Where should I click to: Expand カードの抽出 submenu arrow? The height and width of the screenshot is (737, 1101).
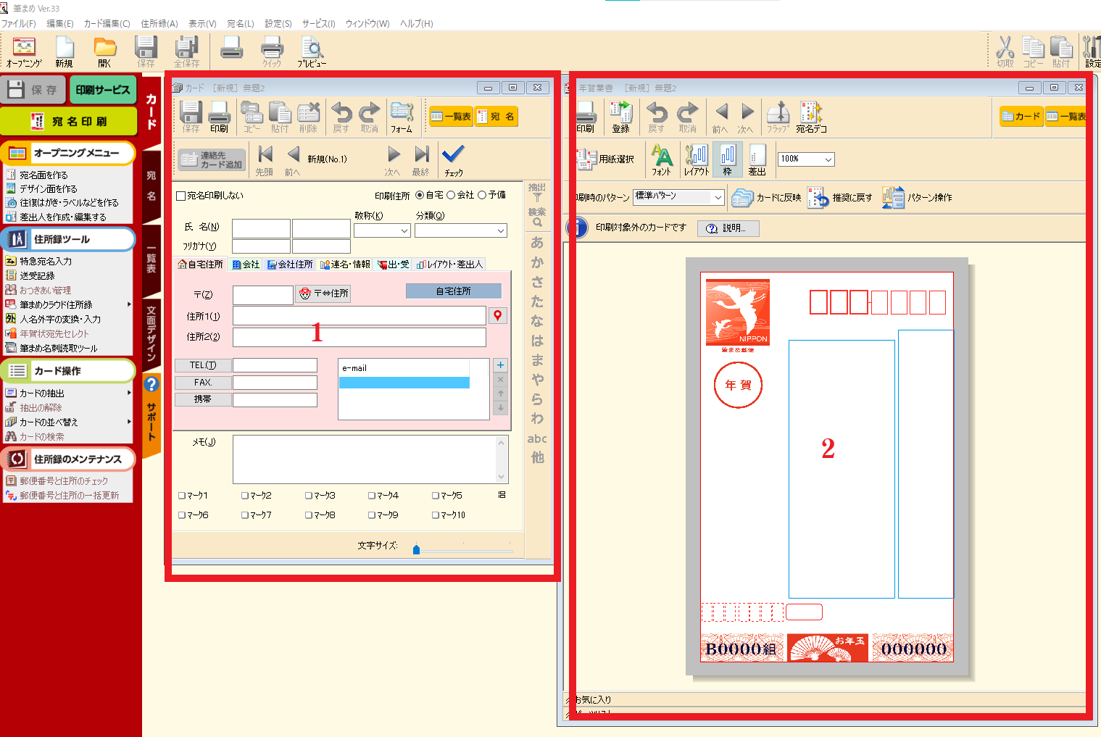tap(129, 393)
